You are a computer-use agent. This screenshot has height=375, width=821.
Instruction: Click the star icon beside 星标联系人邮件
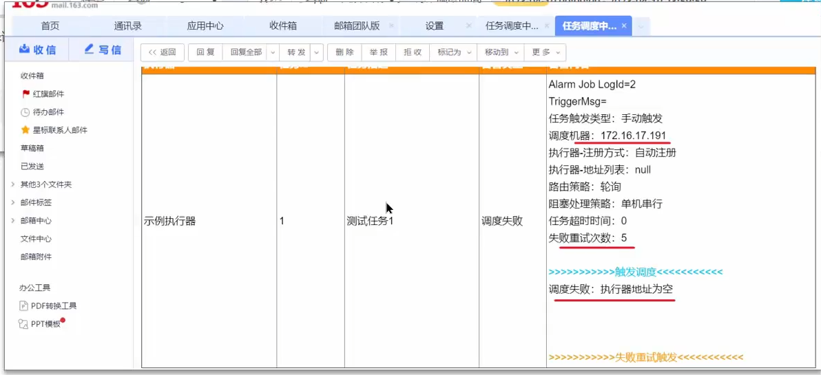(x=25, y=130)
